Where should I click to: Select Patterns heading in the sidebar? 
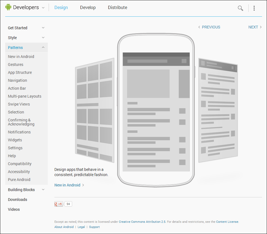click(x=15, y=48)
